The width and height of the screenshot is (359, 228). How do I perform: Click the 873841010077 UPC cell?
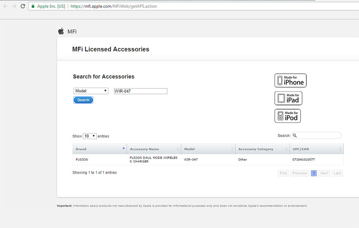[x=304, y=159]
